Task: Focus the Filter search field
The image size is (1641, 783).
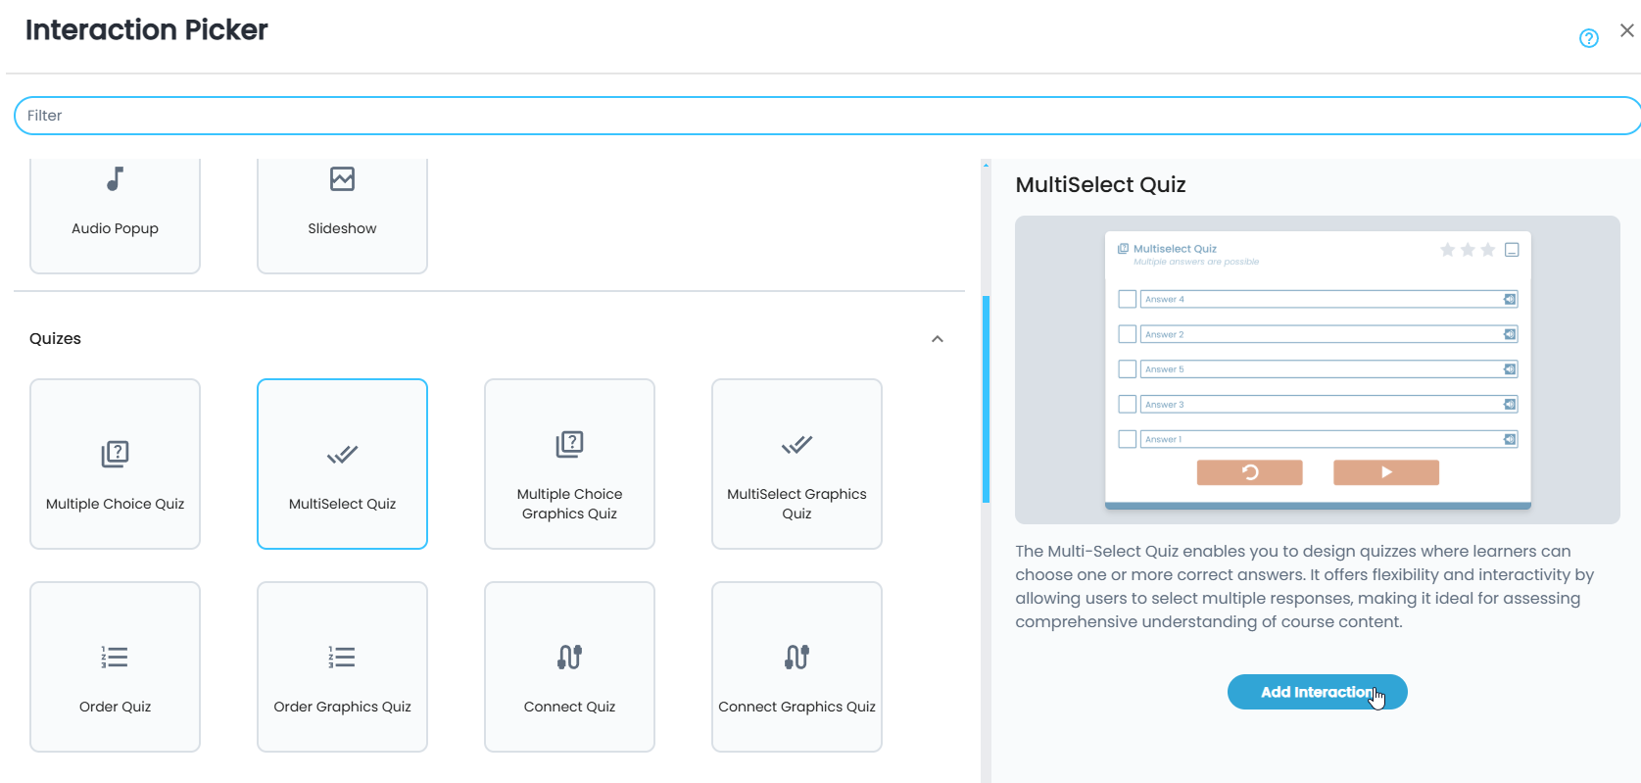Action: [823, 116]
